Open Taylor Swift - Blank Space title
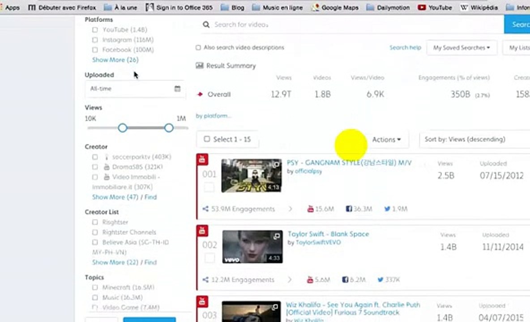The image size is (530, 322). (x=328, y=234)
